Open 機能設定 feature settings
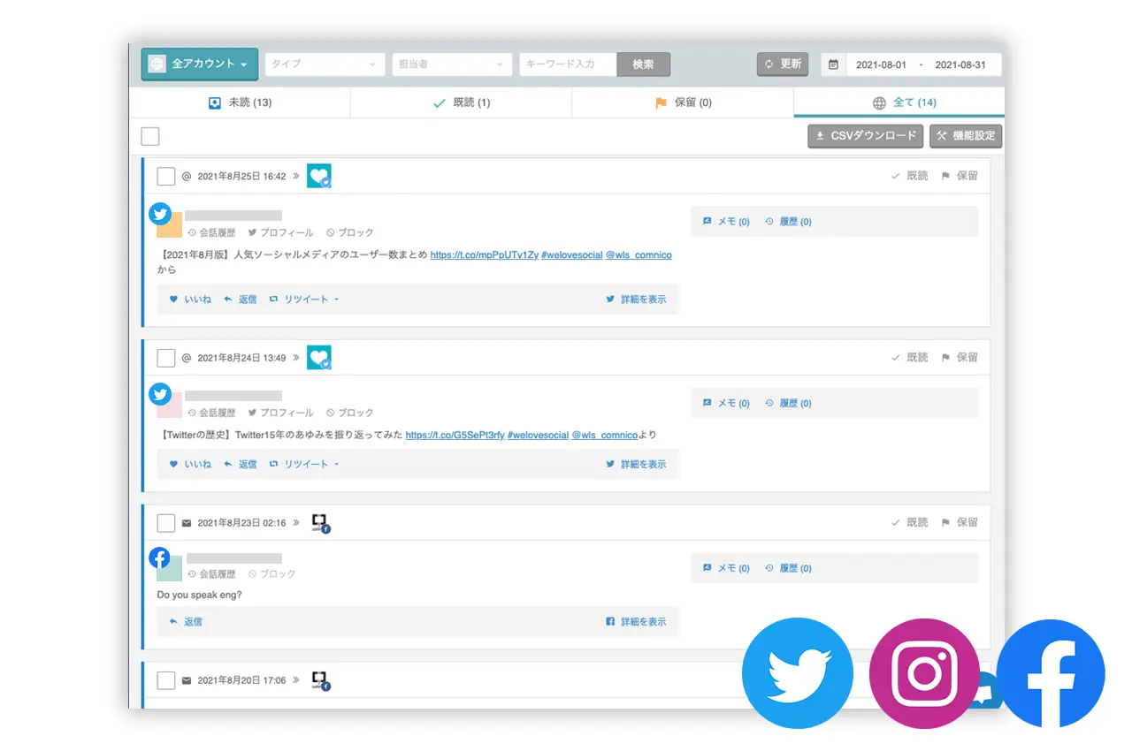The height and width of the screenshot is (751, 1132). 966,136
